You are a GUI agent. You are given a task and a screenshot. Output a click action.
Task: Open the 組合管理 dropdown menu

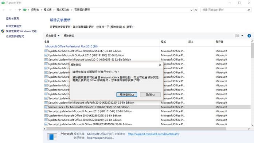click(x=52, y=36)
